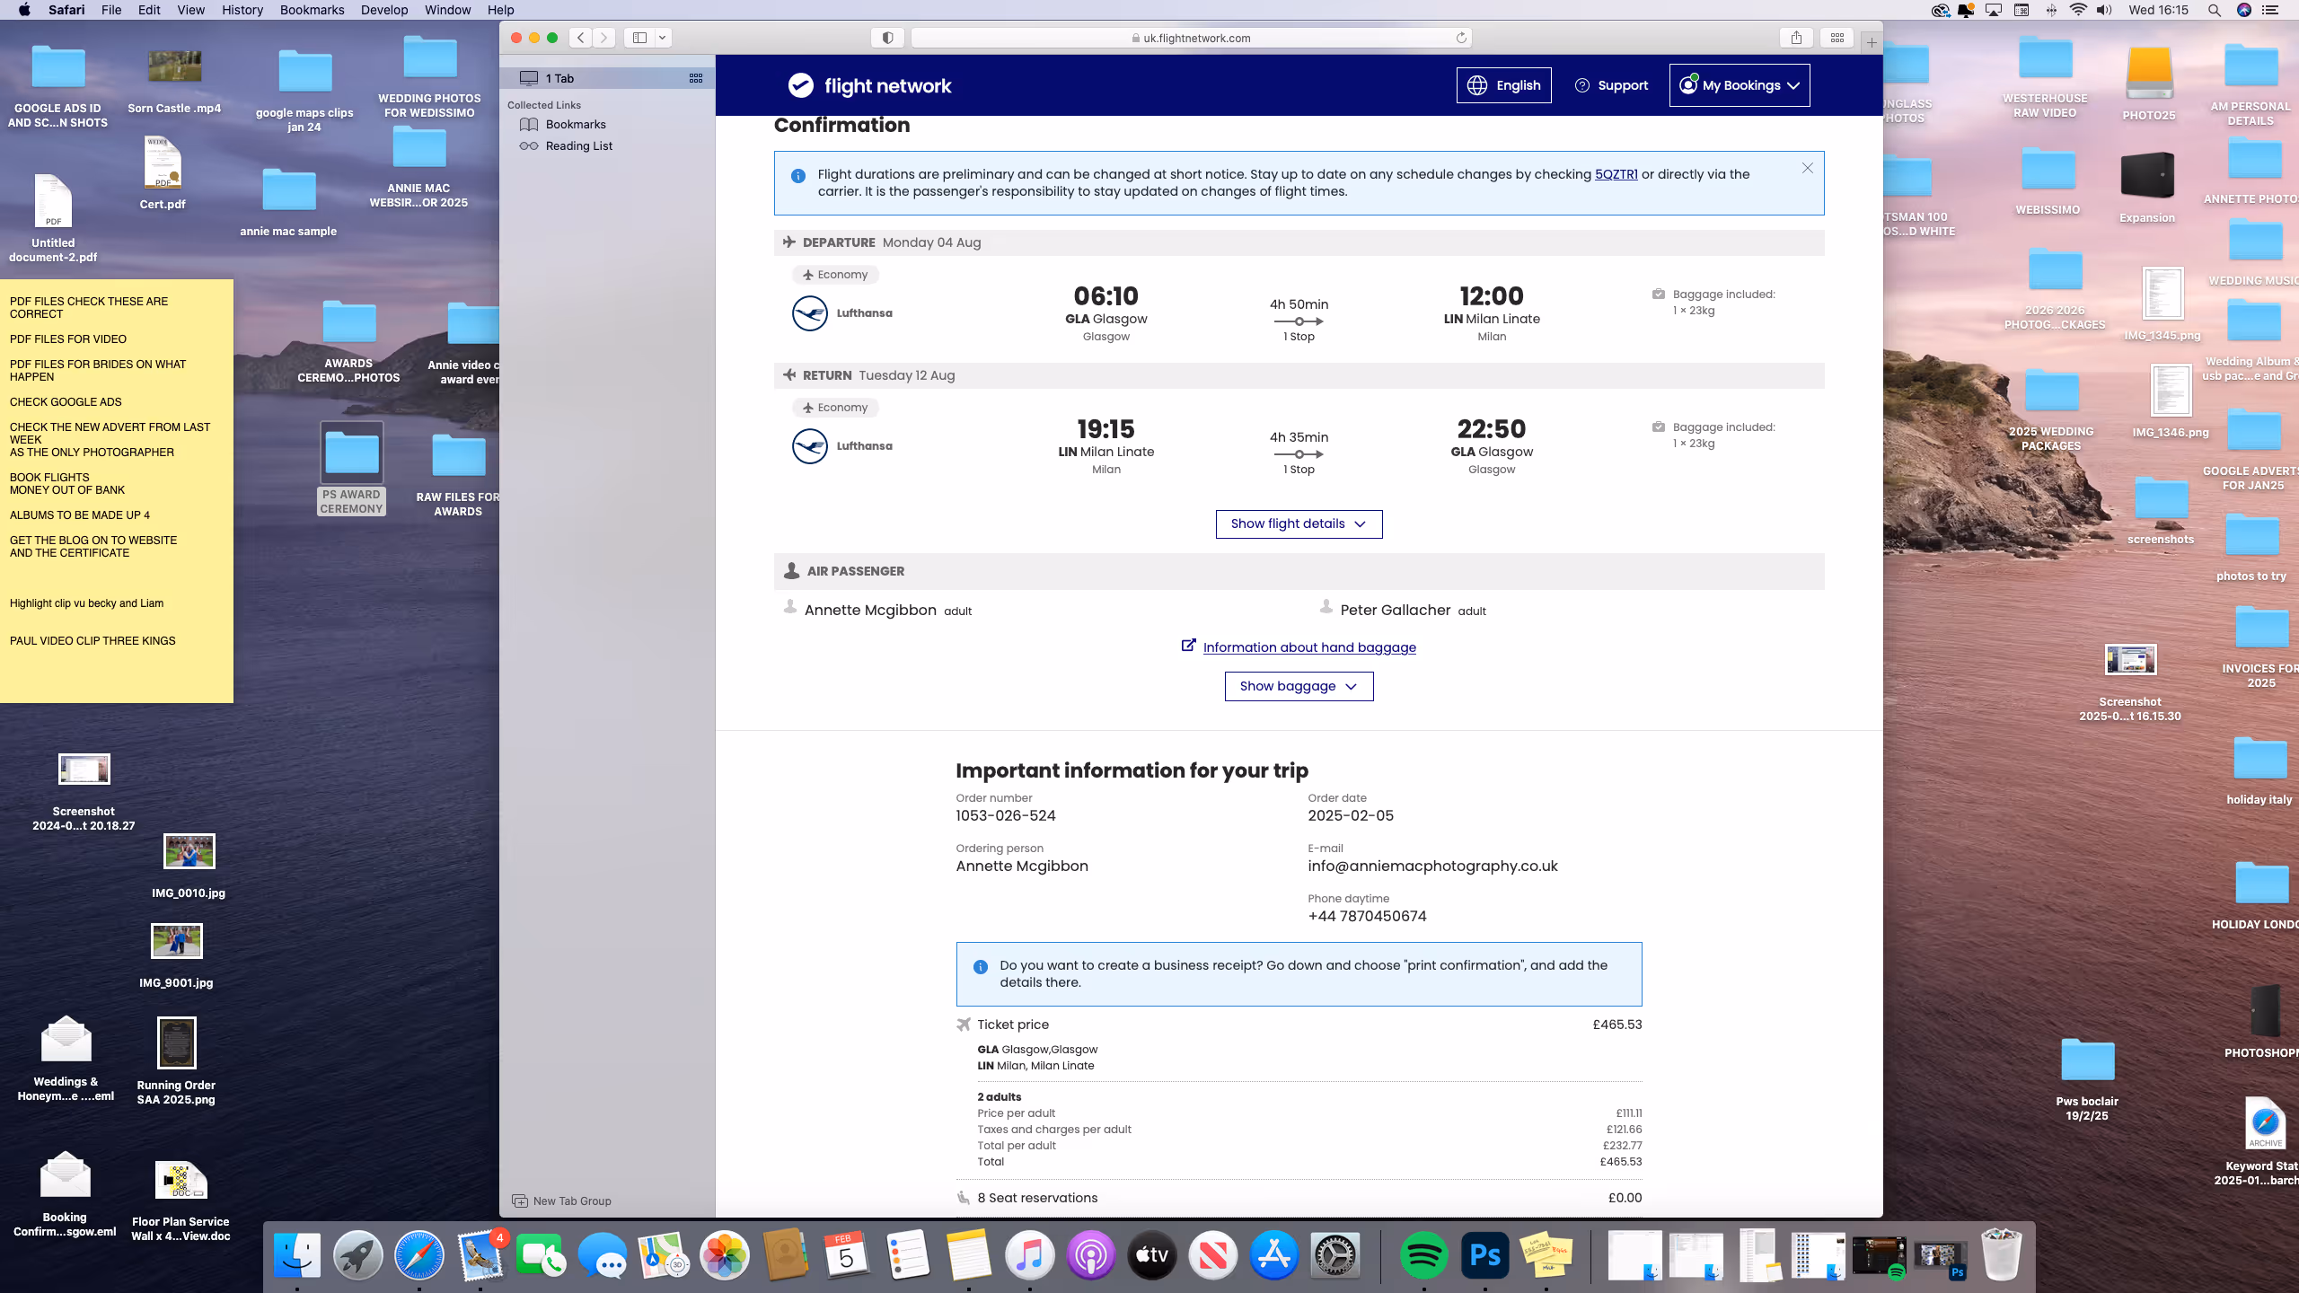Dismiss the flight durations info banner
Image resolution: width=2299 pixels, height=1293 pixels.
(1808, 168)
